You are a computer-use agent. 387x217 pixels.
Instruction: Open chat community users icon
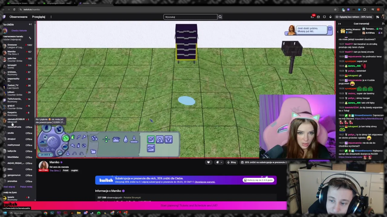pos(383,24)
